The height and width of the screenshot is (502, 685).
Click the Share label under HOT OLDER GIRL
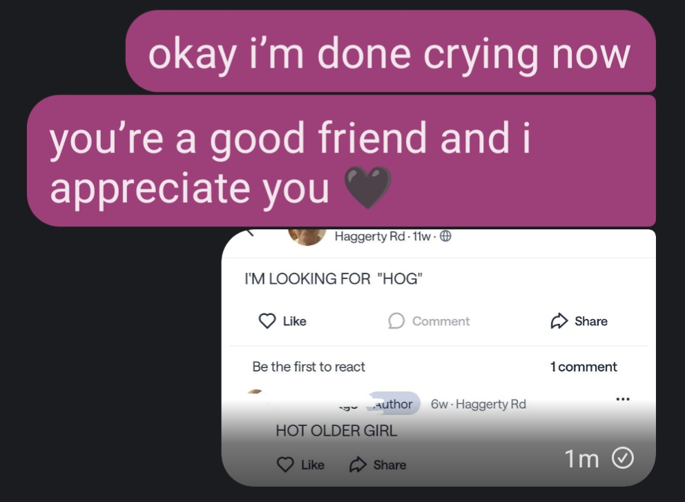coord(389,465)
